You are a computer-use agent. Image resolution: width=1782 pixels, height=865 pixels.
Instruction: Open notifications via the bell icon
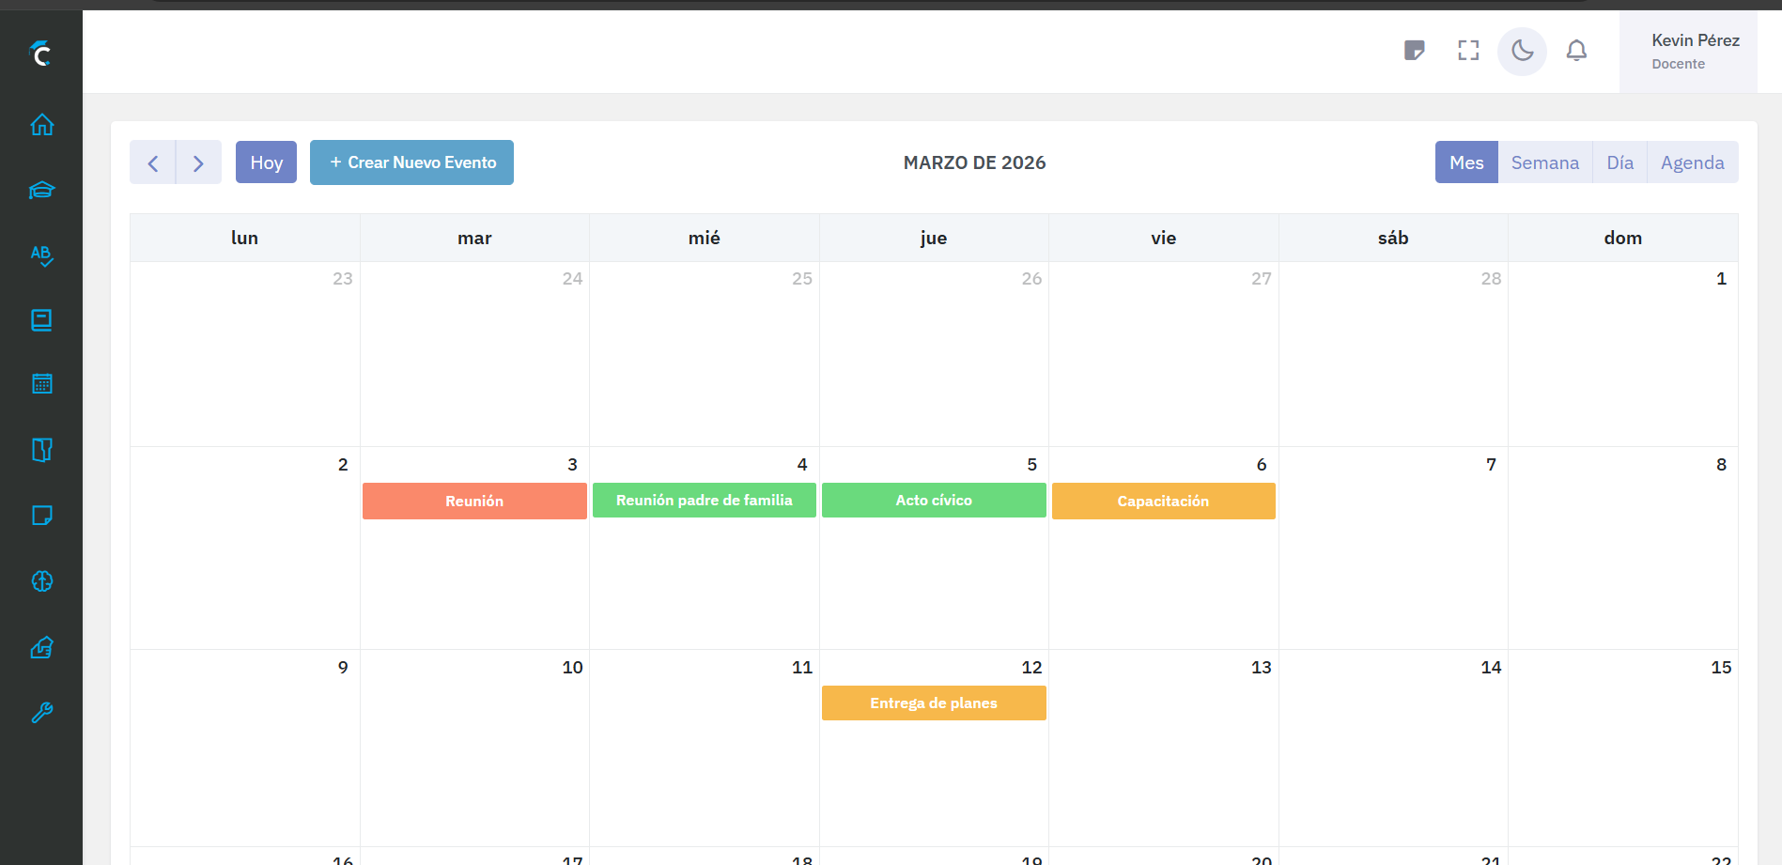[x=1576, y=51]
